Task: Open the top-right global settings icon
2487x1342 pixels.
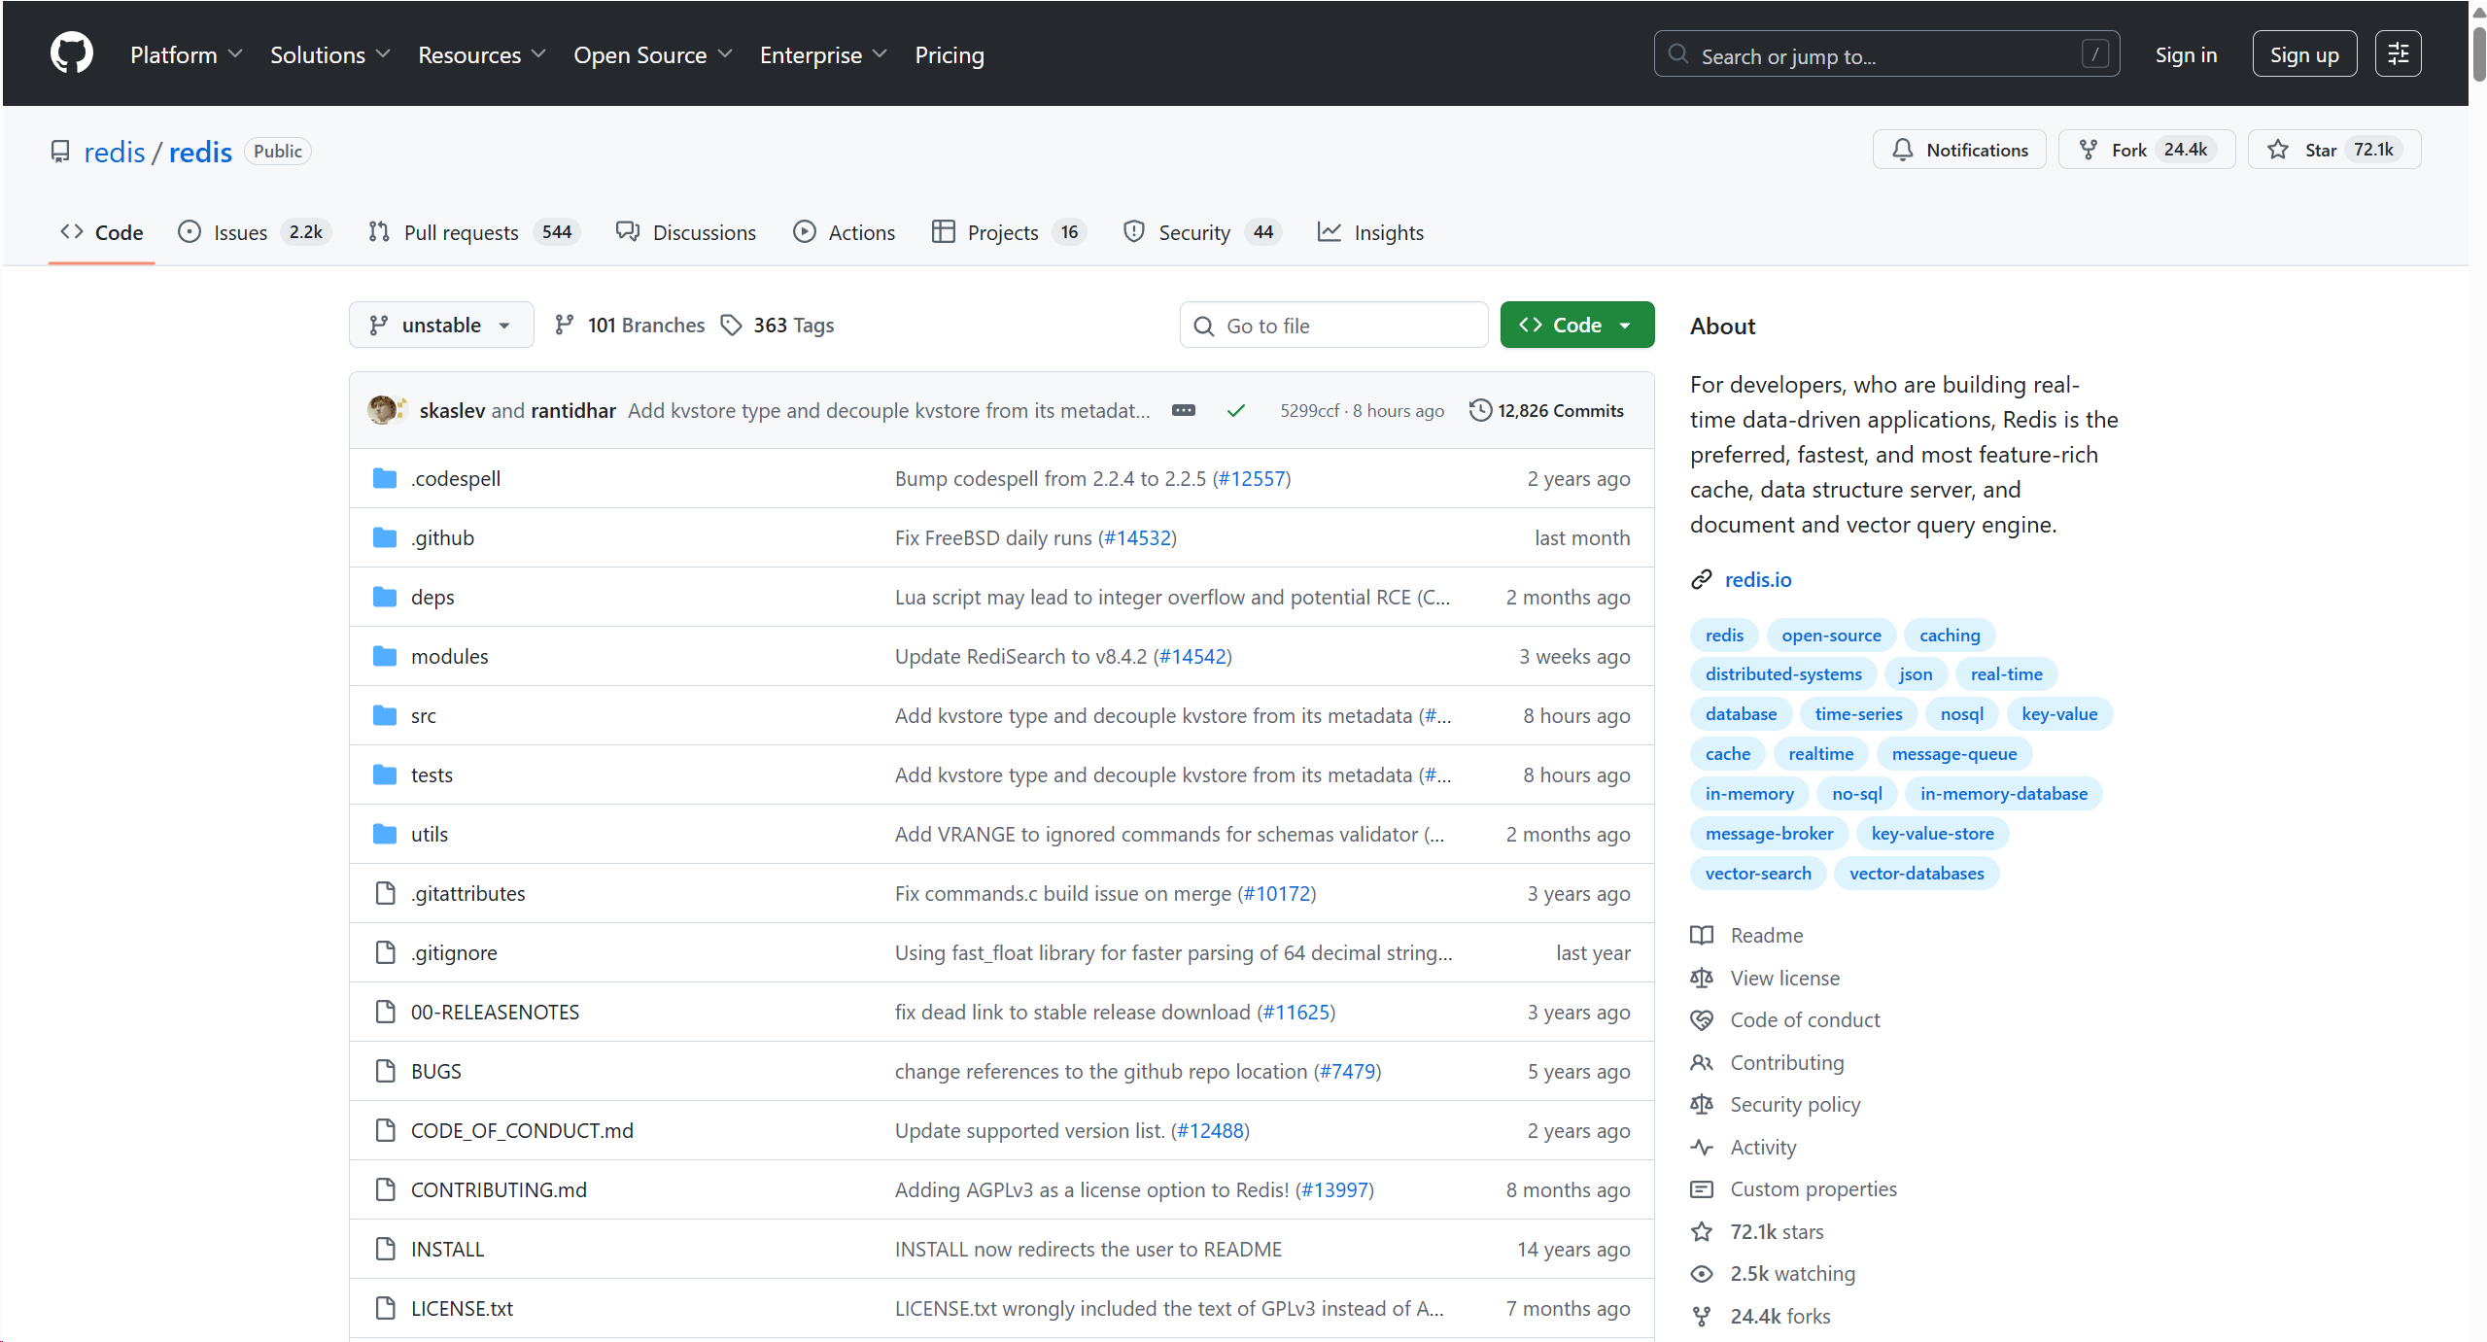Action: [2398, 53]
